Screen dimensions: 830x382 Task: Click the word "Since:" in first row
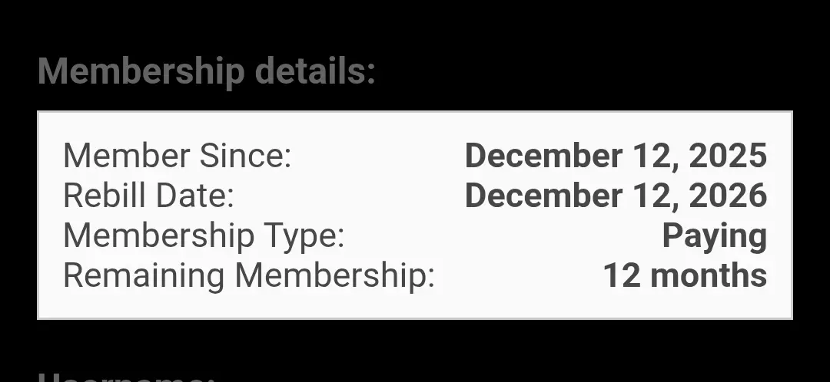coord(246,156)
